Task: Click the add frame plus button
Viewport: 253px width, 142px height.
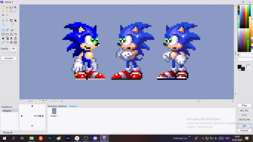Action: pyautogui.click(x=43, y=101)
